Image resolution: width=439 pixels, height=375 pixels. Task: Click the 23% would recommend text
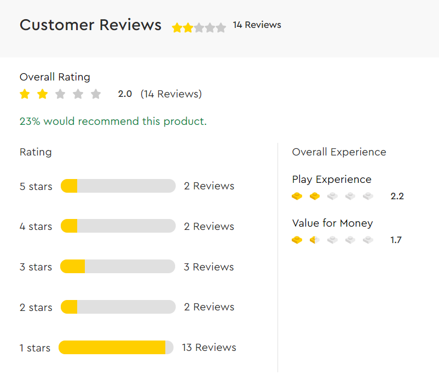113,122
